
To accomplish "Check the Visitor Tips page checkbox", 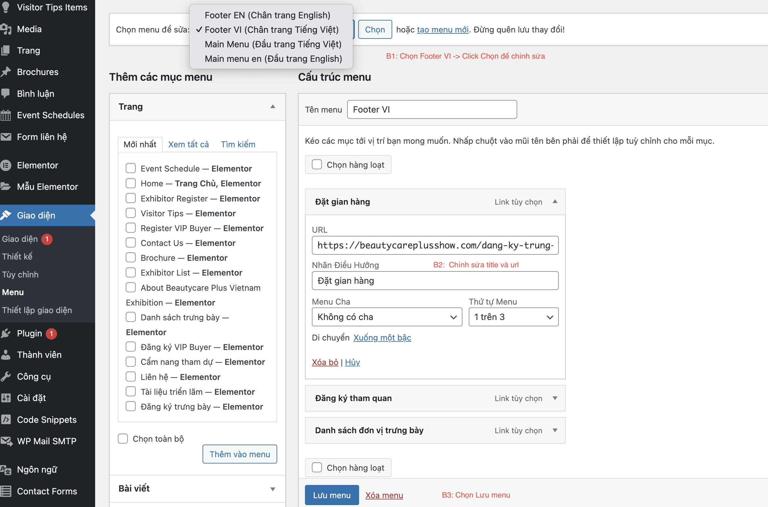I will pos(130,213).
